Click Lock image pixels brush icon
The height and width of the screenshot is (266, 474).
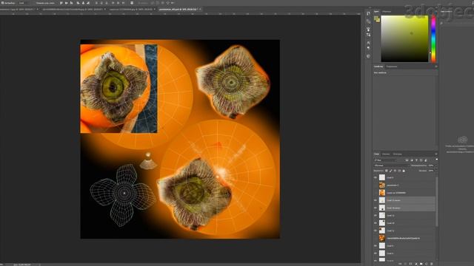[390, 171]
